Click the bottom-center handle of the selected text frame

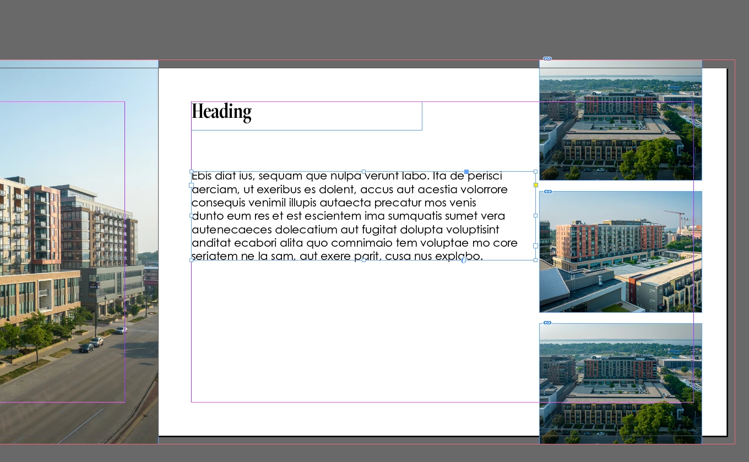363,260
